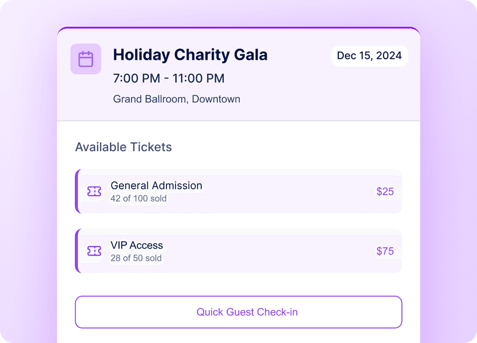This screenshot has height=343, width=477.
Task: Click the General Admission label text
Action: click(x=156, y=186)
